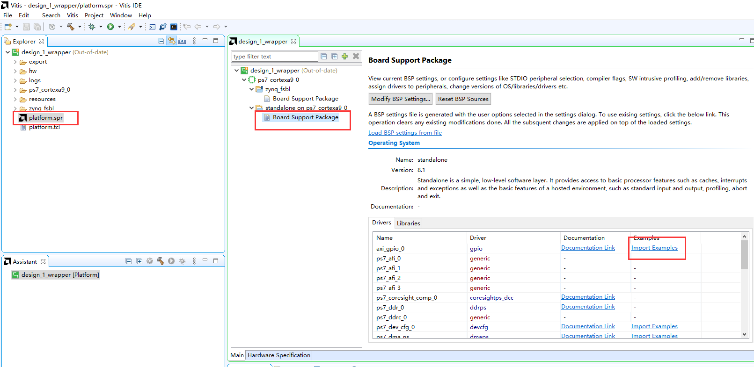Expand the export folder in Explorer

[15, 62]
